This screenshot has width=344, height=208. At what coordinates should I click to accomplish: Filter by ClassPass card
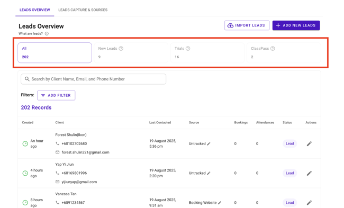click(x=284, y=52)
